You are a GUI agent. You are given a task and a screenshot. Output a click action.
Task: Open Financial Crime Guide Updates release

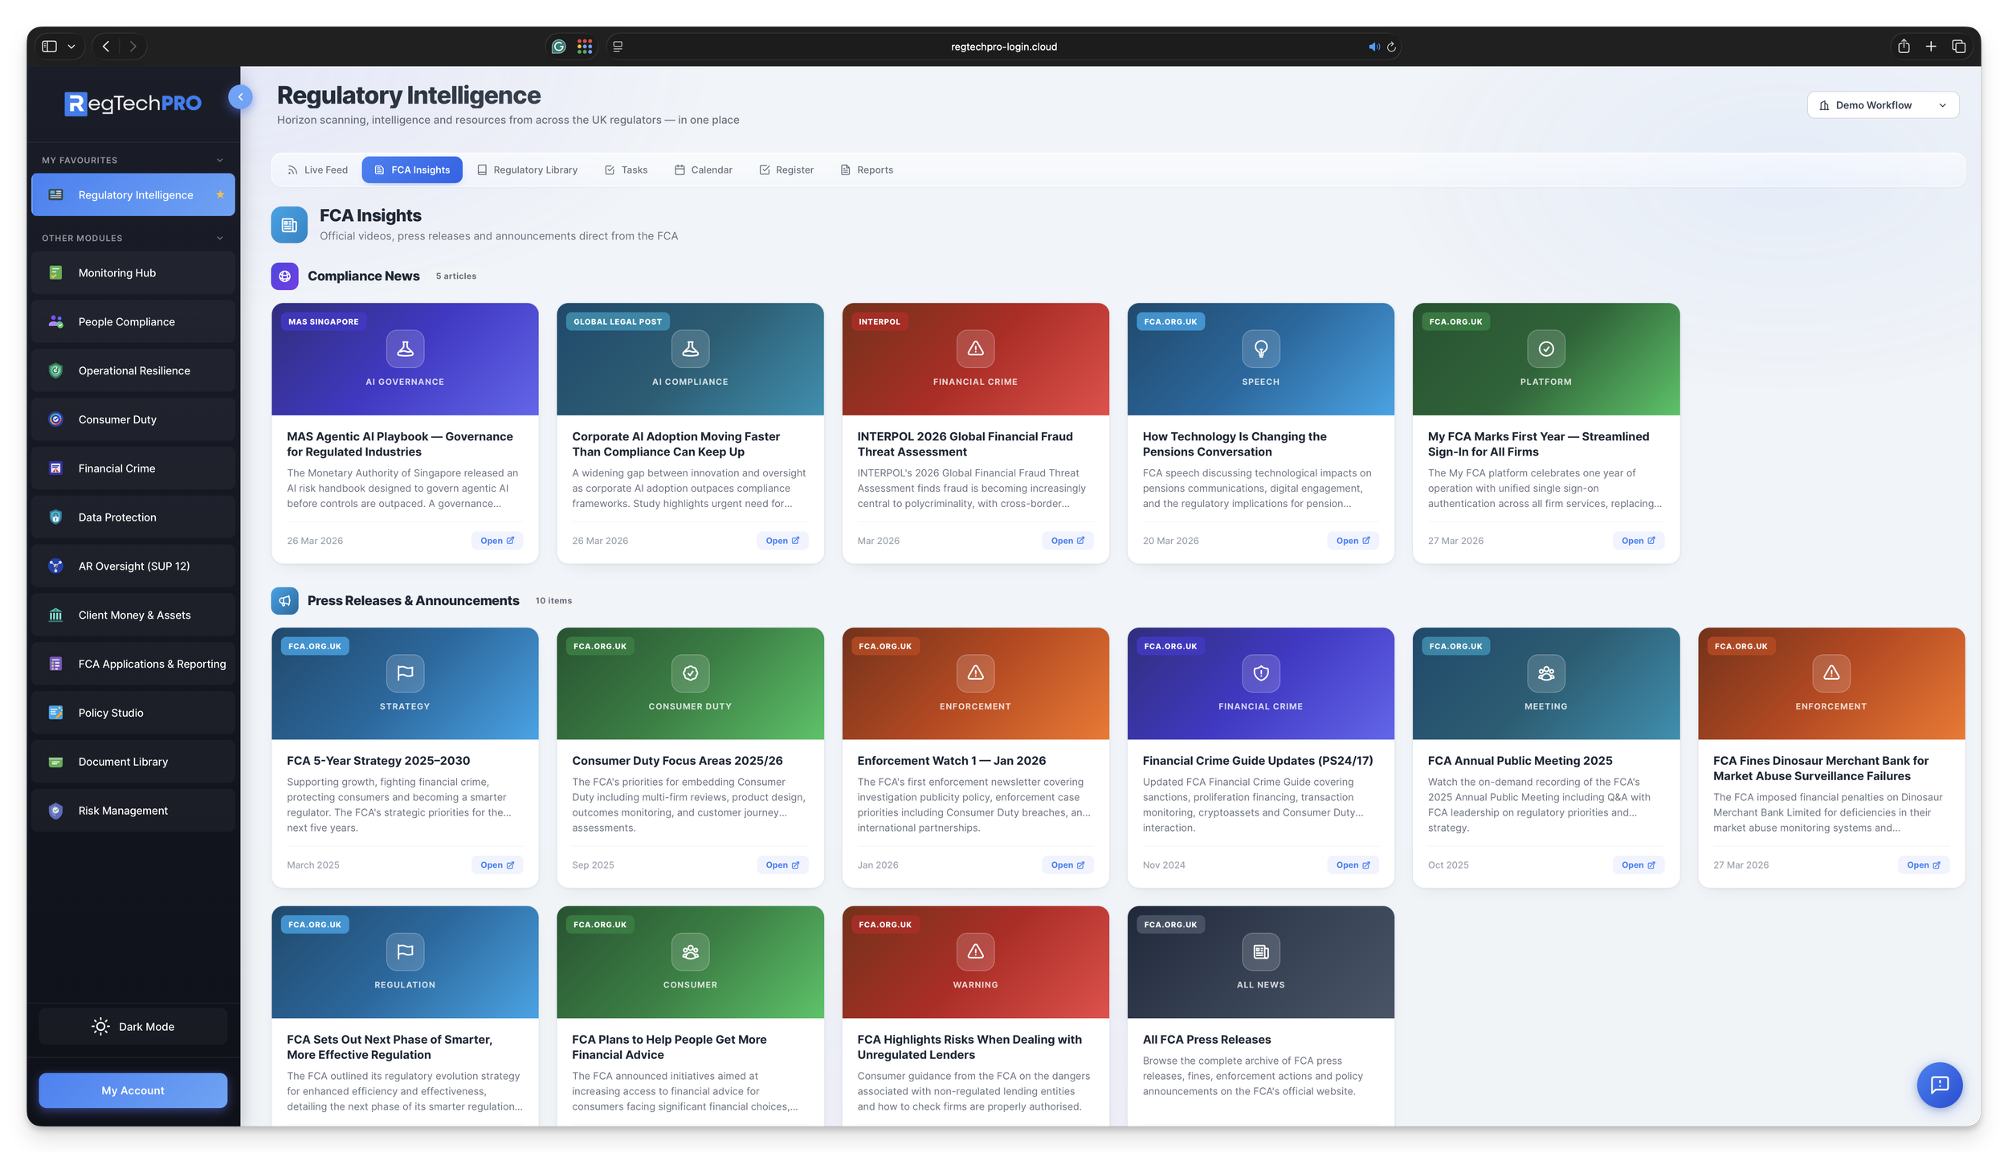[x=1353, y=865]
